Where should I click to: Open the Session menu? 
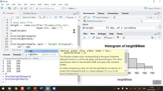33,4
